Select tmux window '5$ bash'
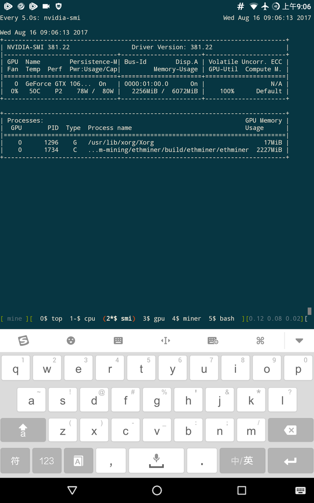 [221, 318]
